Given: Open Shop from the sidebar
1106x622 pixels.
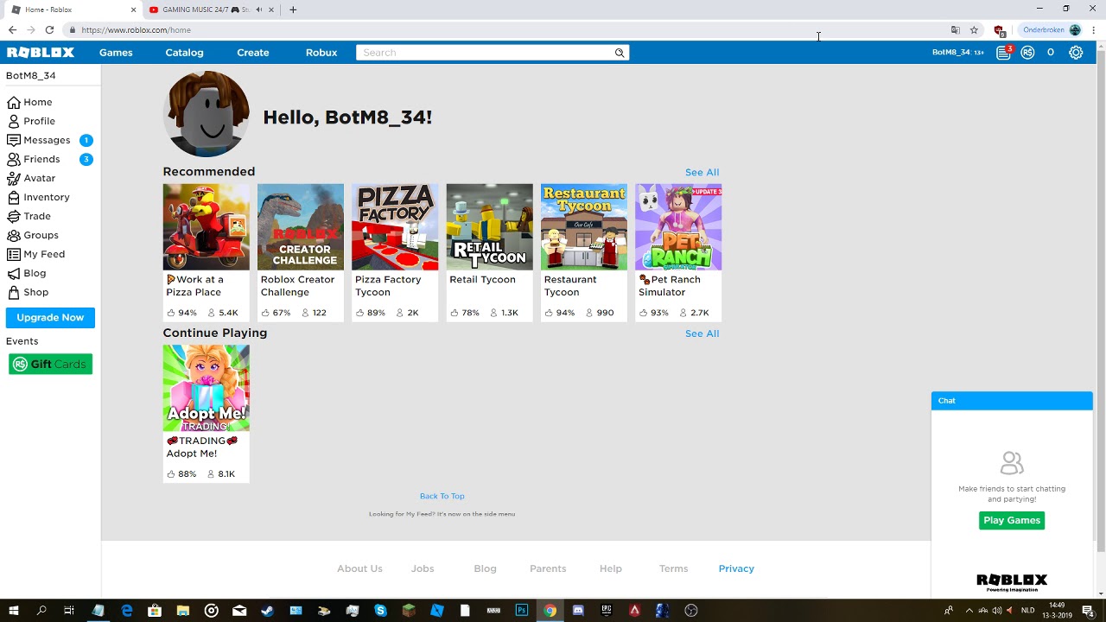Looking at the screenshot, I should pyautogui.click(x=28, y=292).
